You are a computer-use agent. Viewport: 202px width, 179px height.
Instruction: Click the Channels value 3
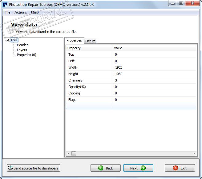pyautogui.click(x=116, y=80)
